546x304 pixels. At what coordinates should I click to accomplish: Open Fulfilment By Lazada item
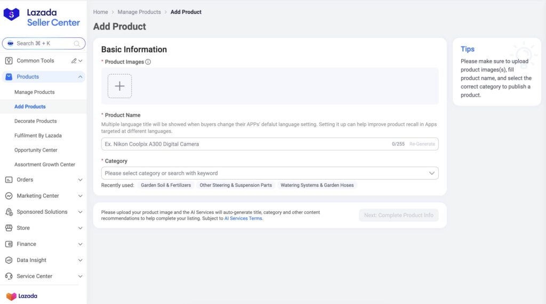point(38,135)
